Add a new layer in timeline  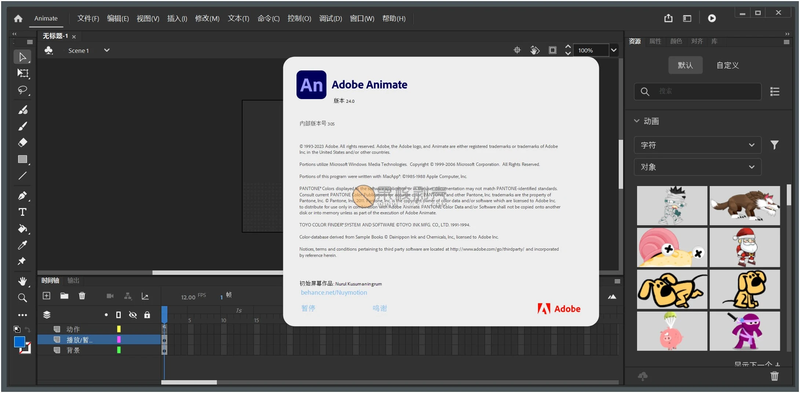[47, 296]
